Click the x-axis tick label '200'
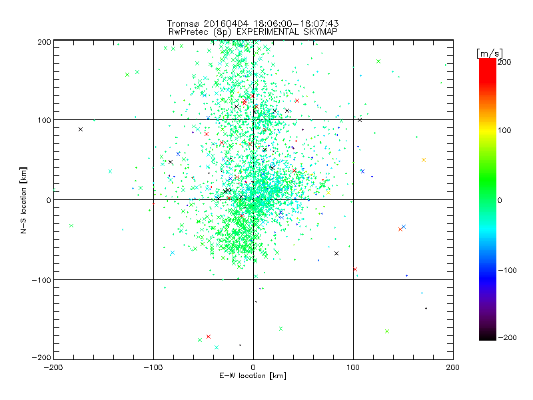533x400 pixels. tap(453, 367)
